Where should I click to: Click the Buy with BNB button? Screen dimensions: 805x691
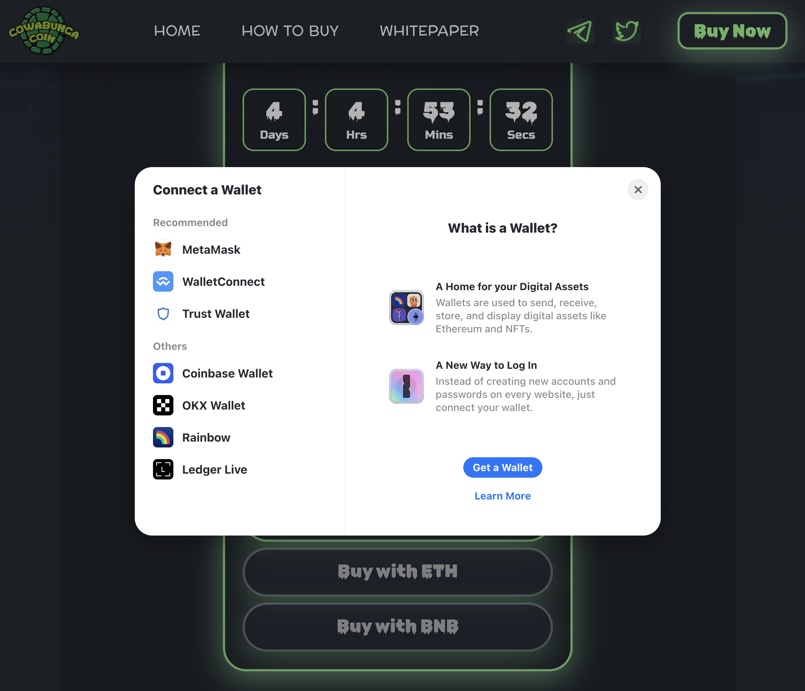tap(397, 627)
